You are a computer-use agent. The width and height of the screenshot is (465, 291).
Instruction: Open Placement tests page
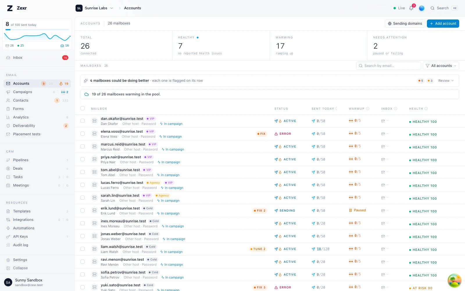37,134
